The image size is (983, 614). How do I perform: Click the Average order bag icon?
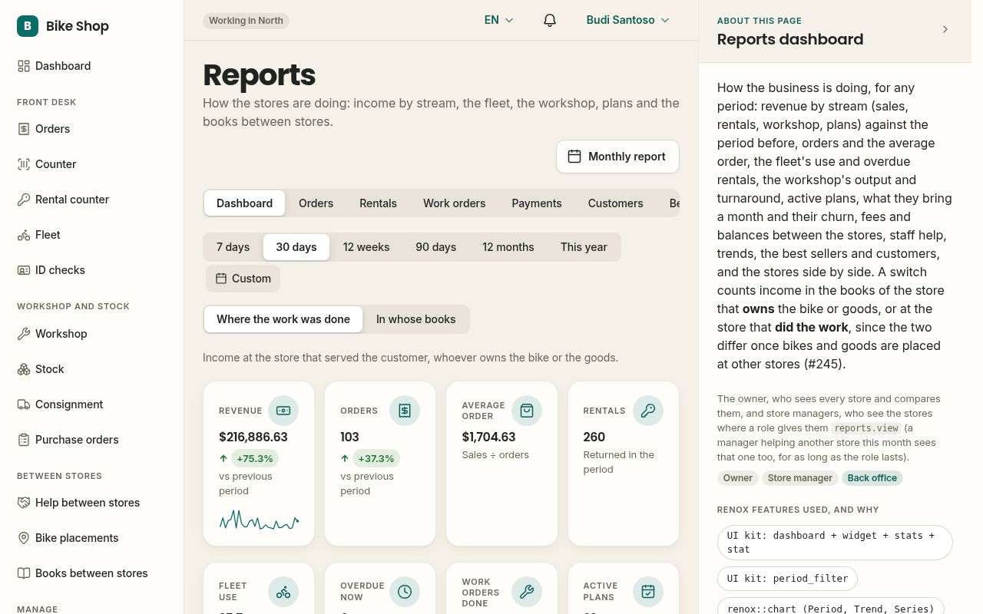tap(527, 411)
